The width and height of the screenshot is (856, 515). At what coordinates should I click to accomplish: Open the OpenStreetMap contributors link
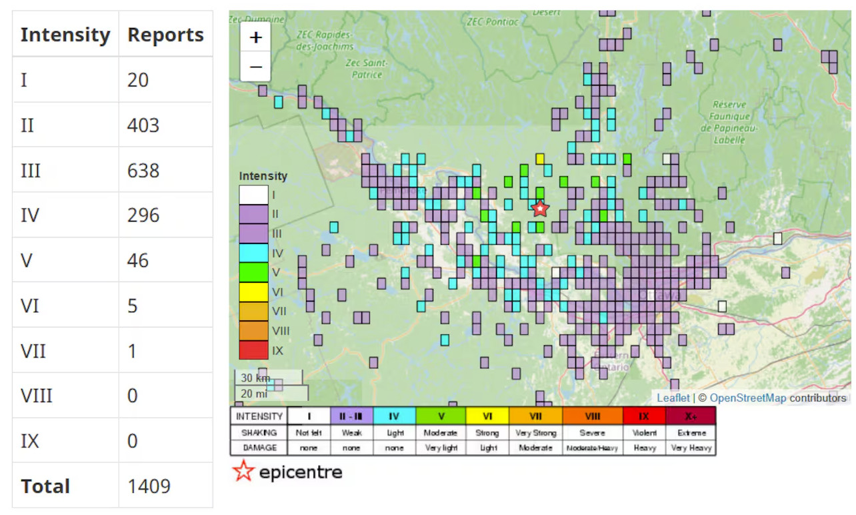748,398
